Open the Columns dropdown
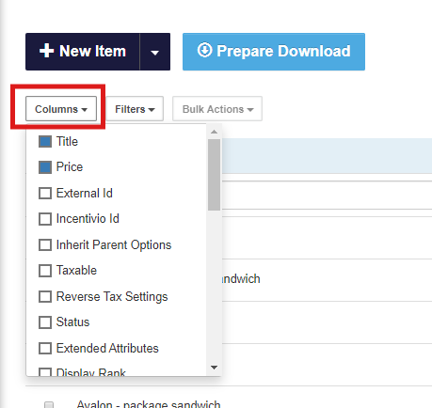The image size is (432, 408). (61, 109)
